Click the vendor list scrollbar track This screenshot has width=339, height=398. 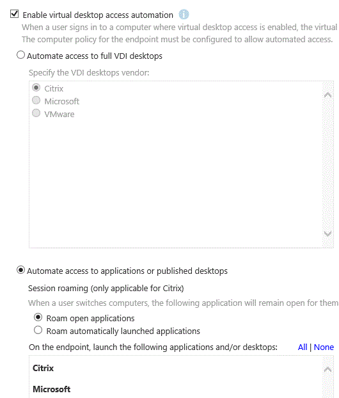click(x=328, y=164)
